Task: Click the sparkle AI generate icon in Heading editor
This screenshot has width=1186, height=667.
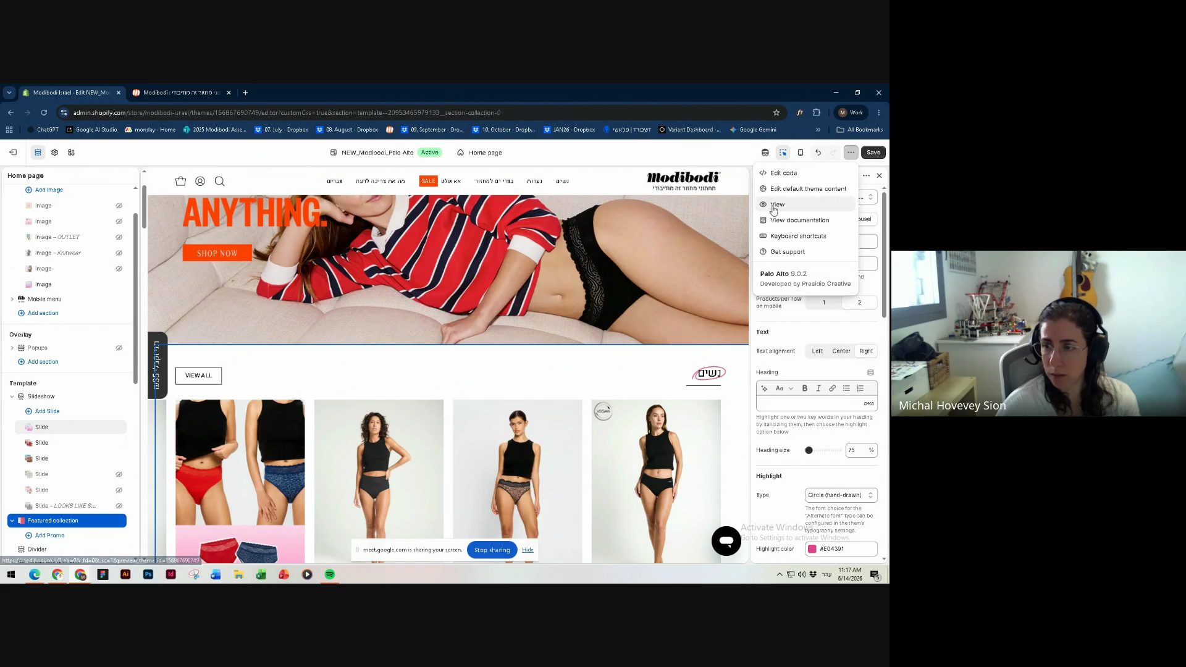Action: pos(765,388)
